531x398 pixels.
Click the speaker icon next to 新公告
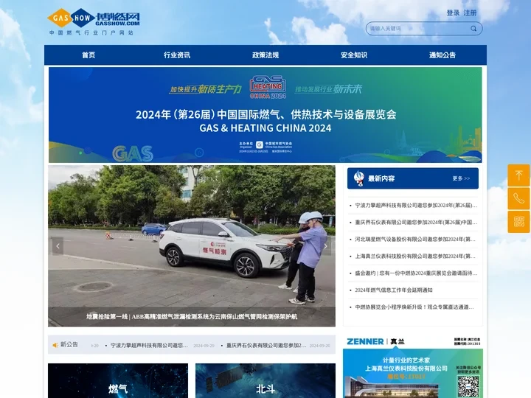point(55,345)
